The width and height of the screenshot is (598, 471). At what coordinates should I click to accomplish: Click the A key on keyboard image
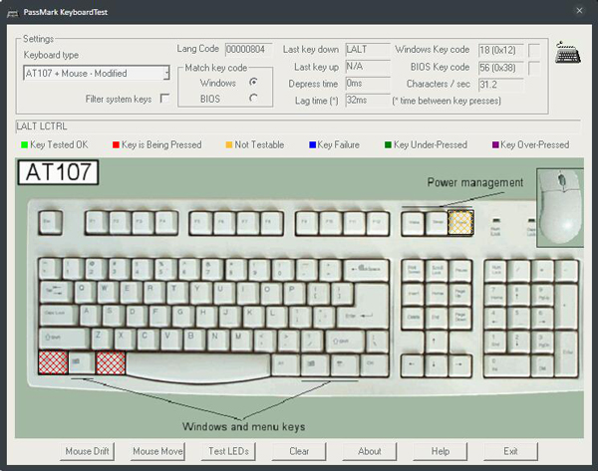pos(90,315)
